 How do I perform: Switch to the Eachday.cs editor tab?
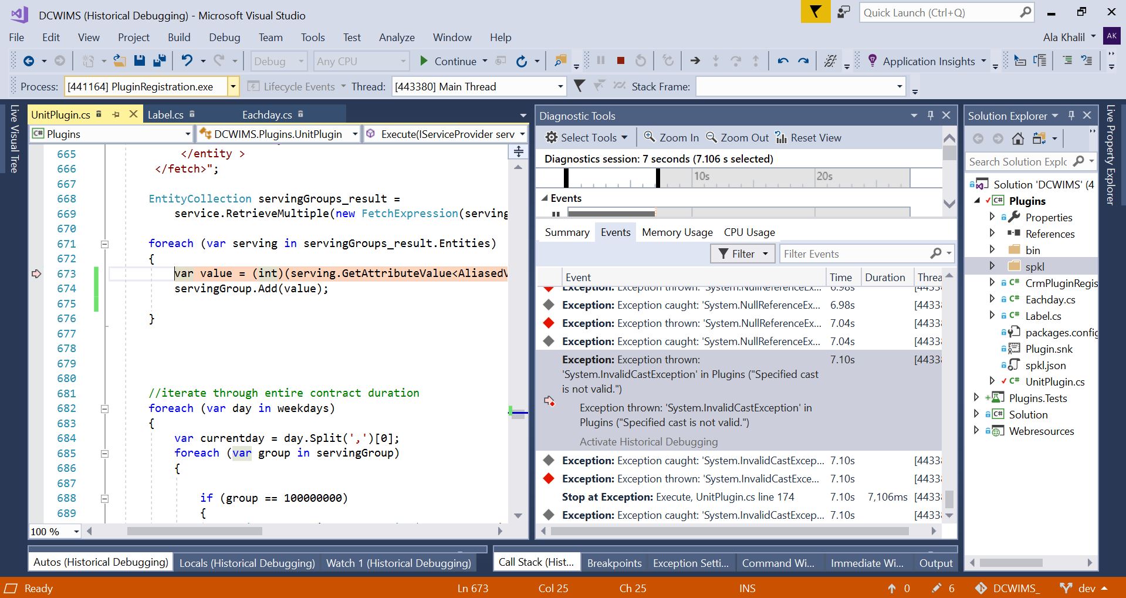267,114
